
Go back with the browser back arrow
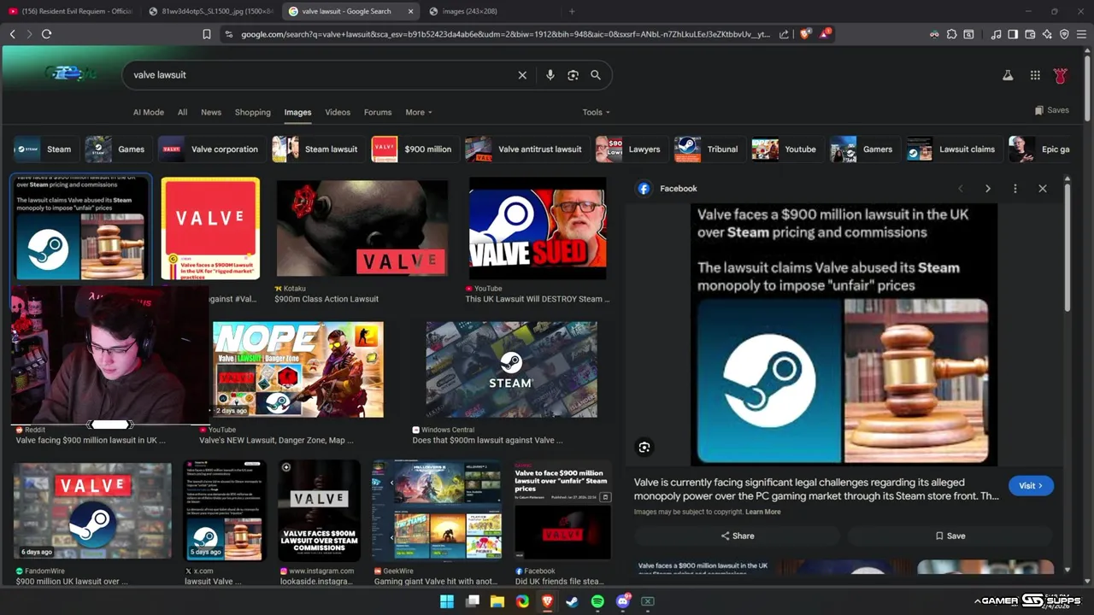(x=13, y=34)
